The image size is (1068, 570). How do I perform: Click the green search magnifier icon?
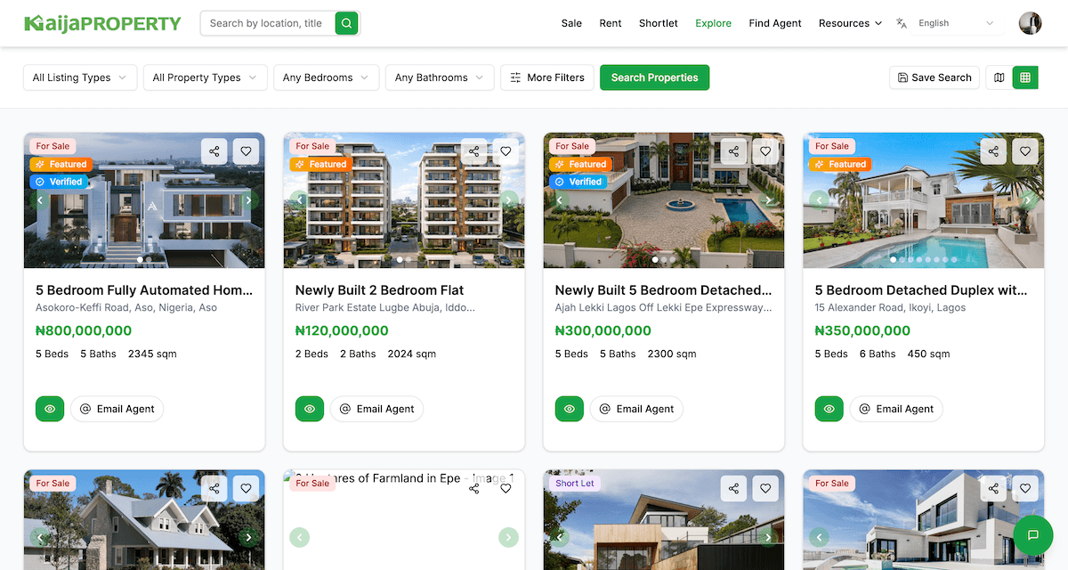click(346, 23)
